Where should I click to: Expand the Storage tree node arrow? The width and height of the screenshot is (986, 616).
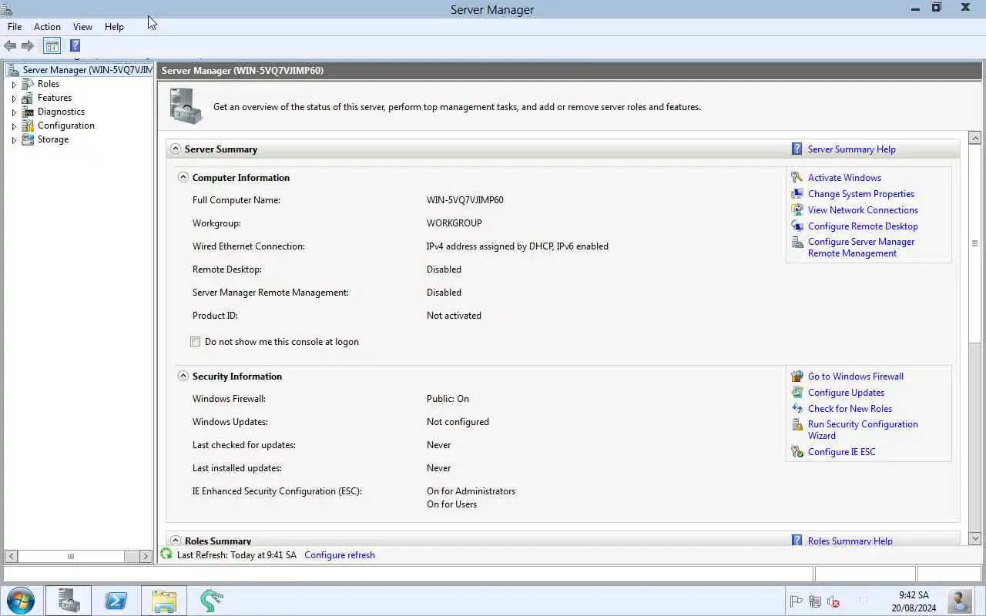click(x=14, y=140)
